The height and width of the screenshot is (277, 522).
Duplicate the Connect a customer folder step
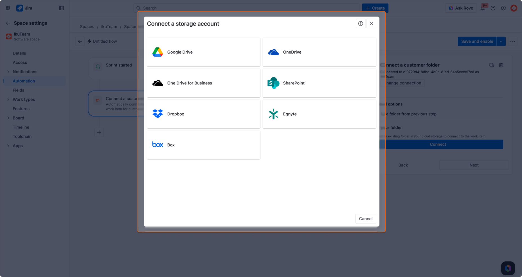(x=492, y=65)
